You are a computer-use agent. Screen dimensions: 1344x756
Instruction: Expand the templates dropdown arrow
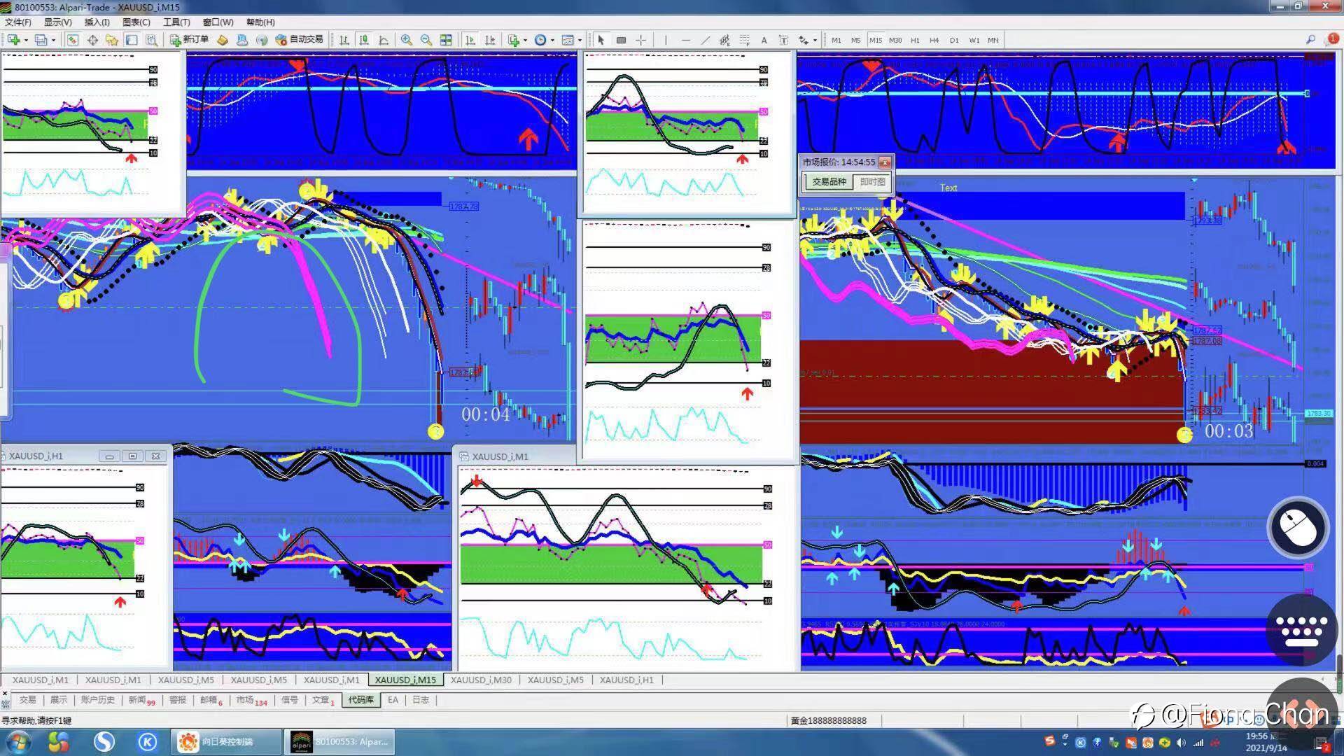(x=580, y=40)
